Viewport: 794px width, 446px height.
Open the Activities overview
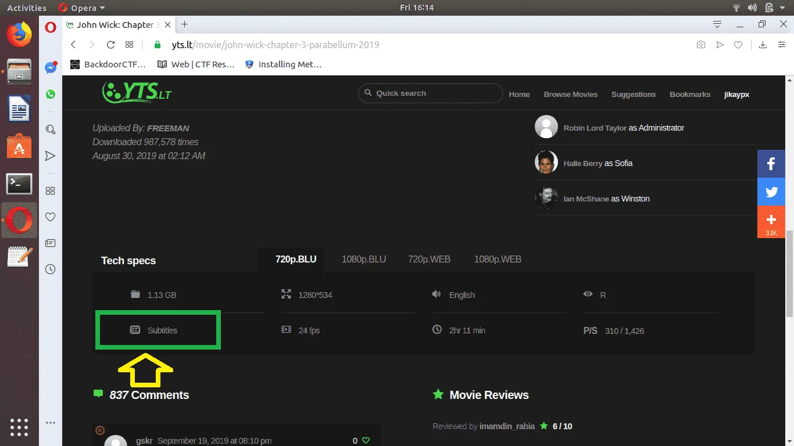pos(27,8)
